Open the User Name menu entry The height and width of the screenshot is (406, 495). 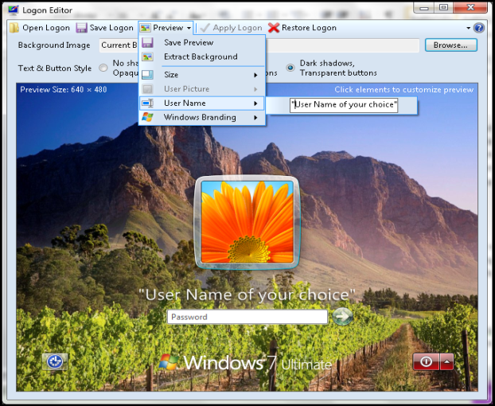tap(202, 103)
